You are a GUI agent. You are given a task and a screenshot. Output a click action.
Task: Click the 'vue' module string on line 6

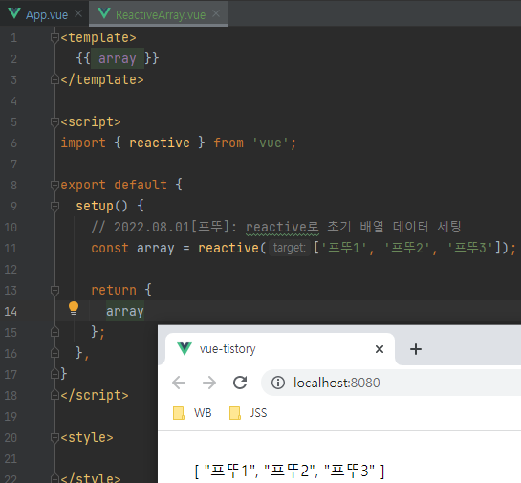point(271,143)
